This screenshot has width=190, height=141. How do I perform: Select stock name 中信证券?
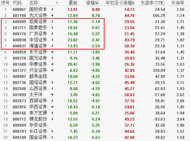coord(38,40)
